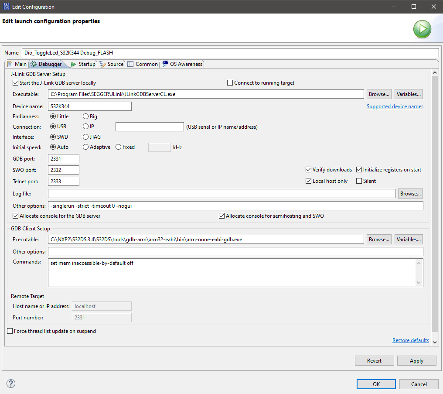The image size is (443, 394).
Task: Click the Restore defaults link
Action: click(410, 340)
